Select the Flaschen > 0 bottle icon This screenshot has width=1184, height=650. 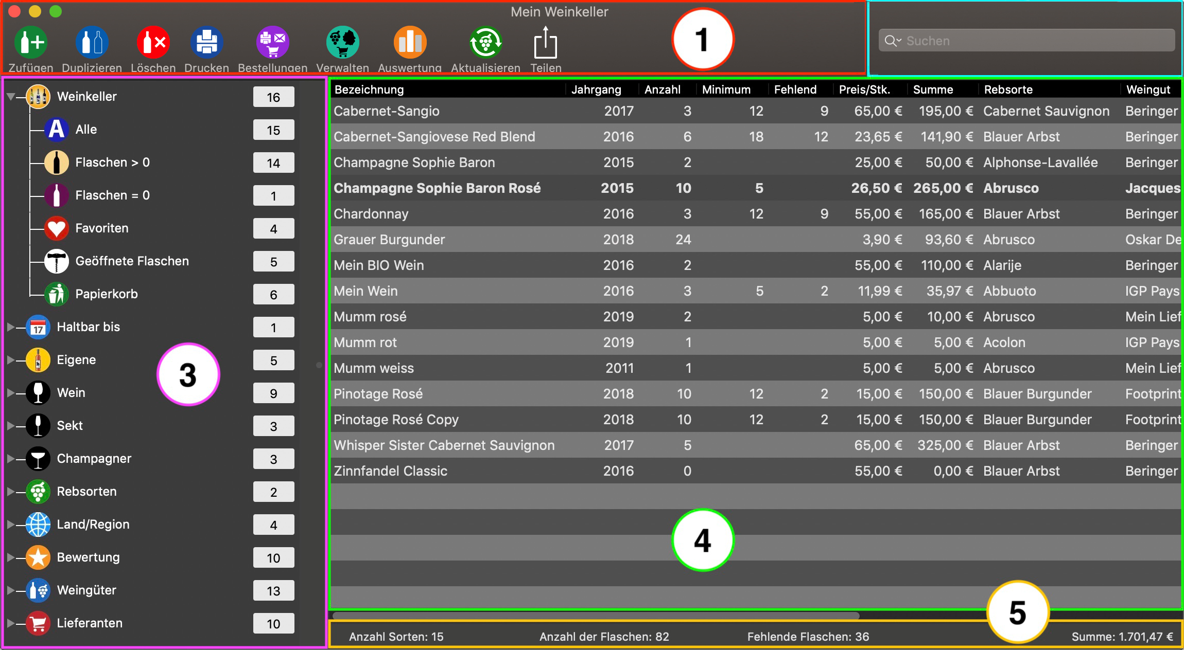(x=57, y=162)
